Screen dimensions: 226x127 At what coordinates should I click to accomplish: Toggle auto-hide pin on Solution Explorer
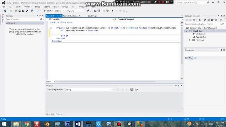[x=221, y=16]
